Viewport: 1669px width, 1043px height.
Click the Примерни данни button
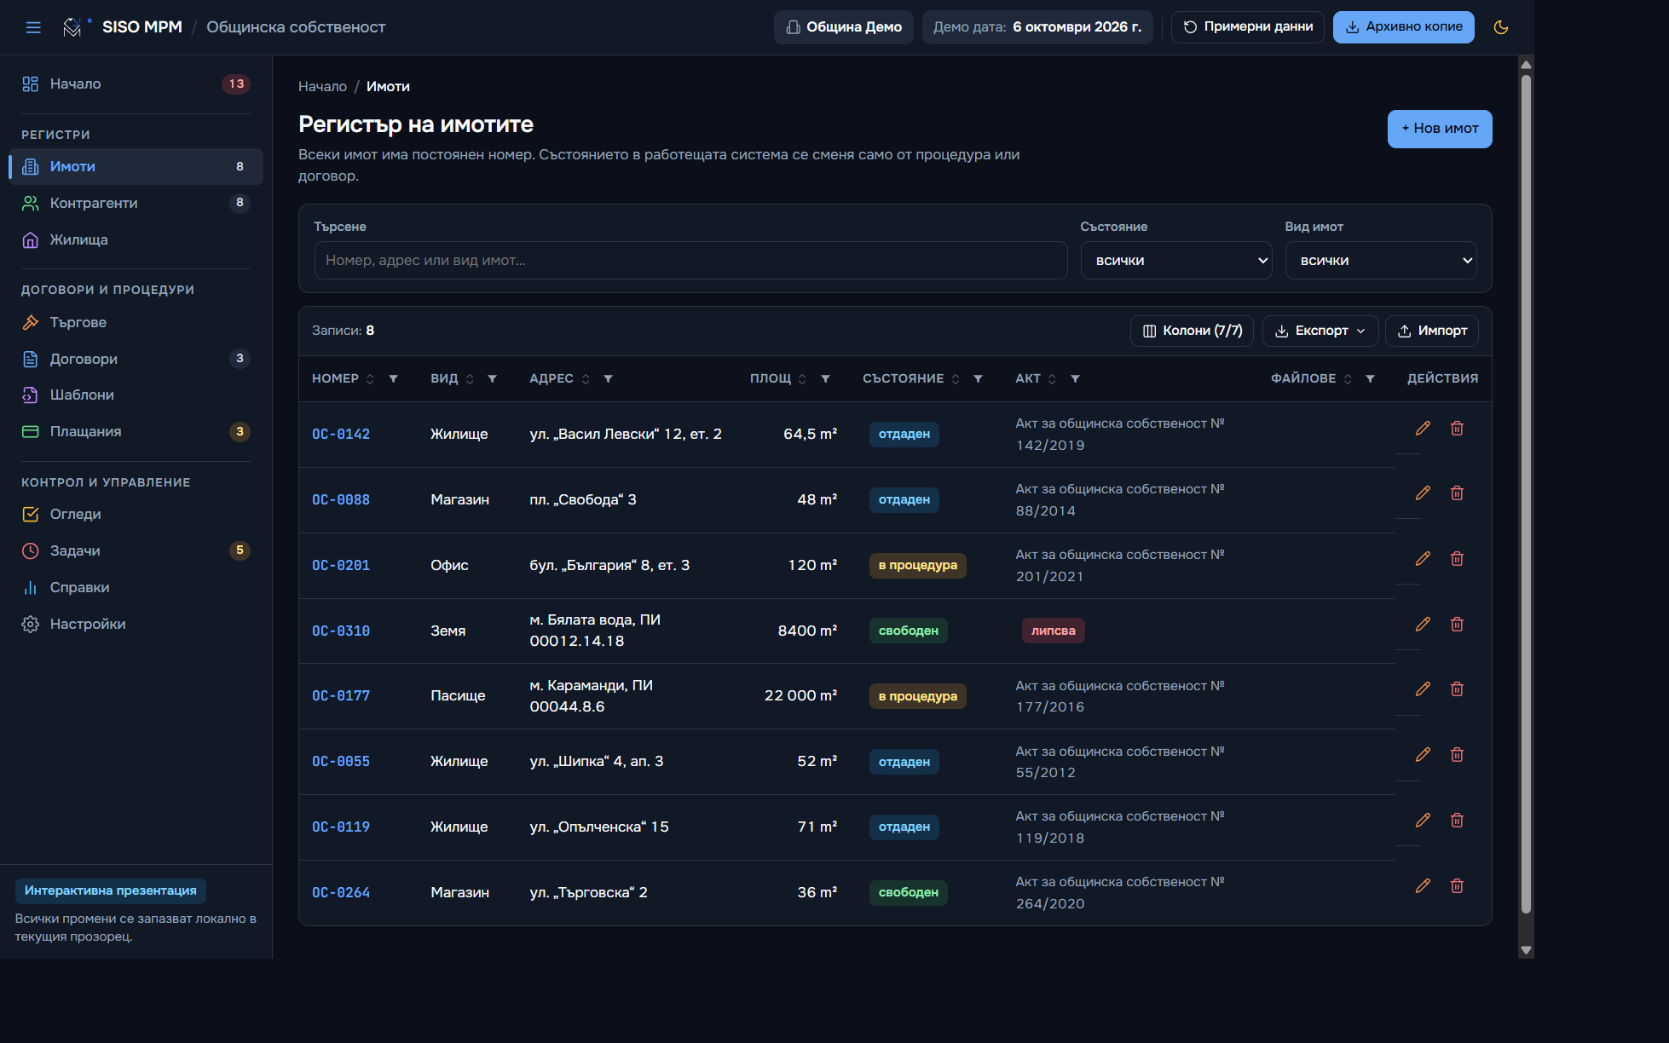pos(1248,27)
